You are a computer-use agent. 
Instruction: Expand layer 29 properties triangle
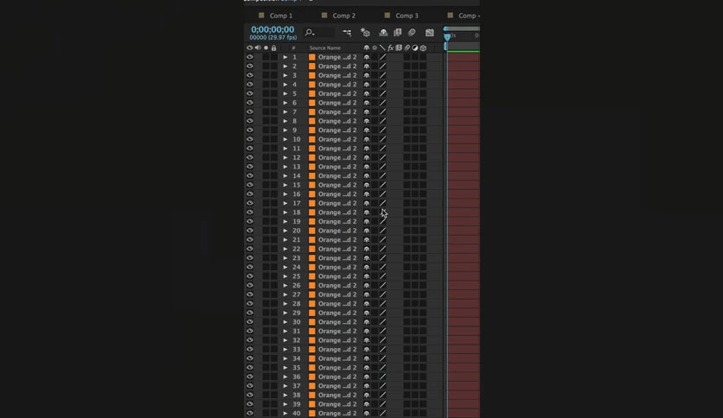[x=285, y=313]
